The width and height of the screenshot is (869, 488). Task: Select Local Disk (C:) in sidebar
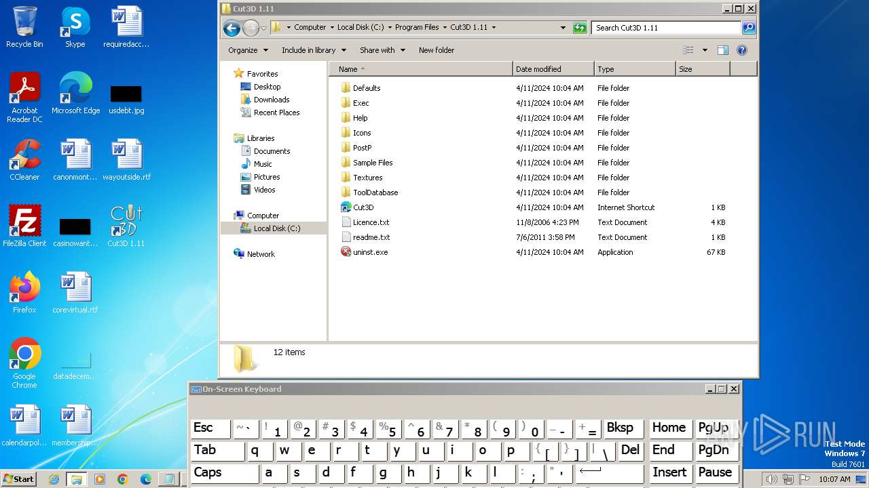tap(274, 228)
